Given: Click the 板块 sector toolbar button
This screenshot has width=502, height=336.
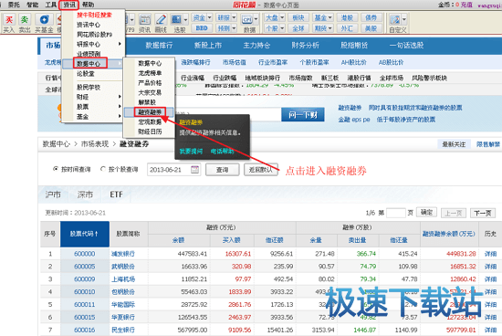Looking at the screenshot, I should click(x=298, y=17).
